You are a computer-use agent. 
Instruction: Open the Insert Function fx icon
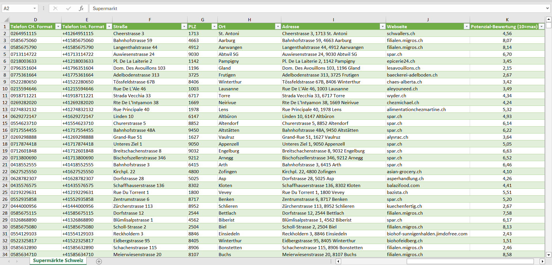(81, 8)
